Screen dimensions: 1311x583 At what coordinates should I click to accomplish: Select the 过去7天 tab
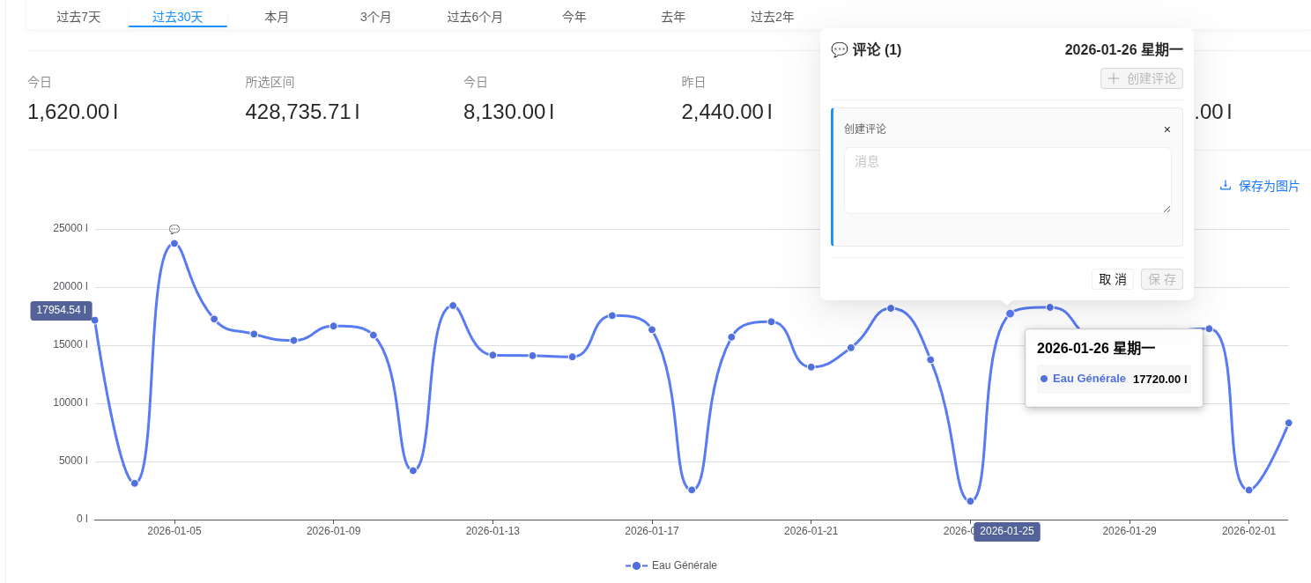[78, 17]
